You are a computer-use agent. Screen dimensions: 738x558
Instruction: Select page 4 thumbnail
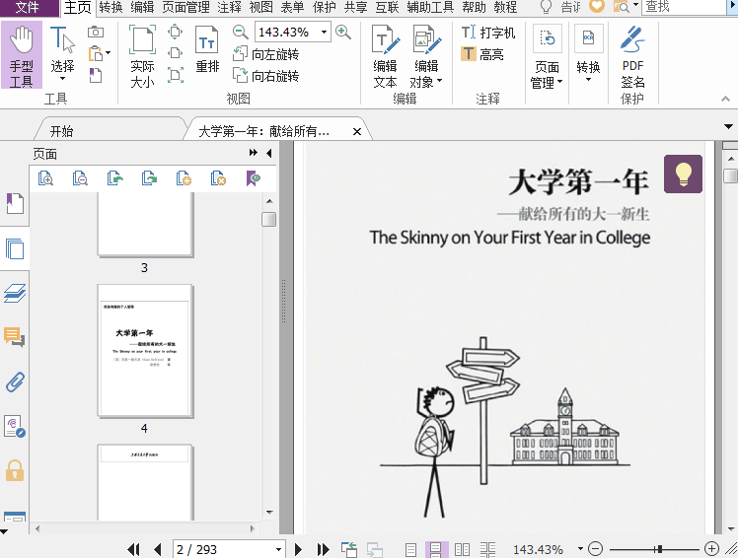(x=145, y=351)
